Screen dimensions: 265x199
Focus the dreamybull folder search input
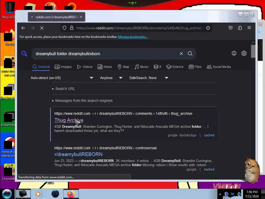[106, 54]
